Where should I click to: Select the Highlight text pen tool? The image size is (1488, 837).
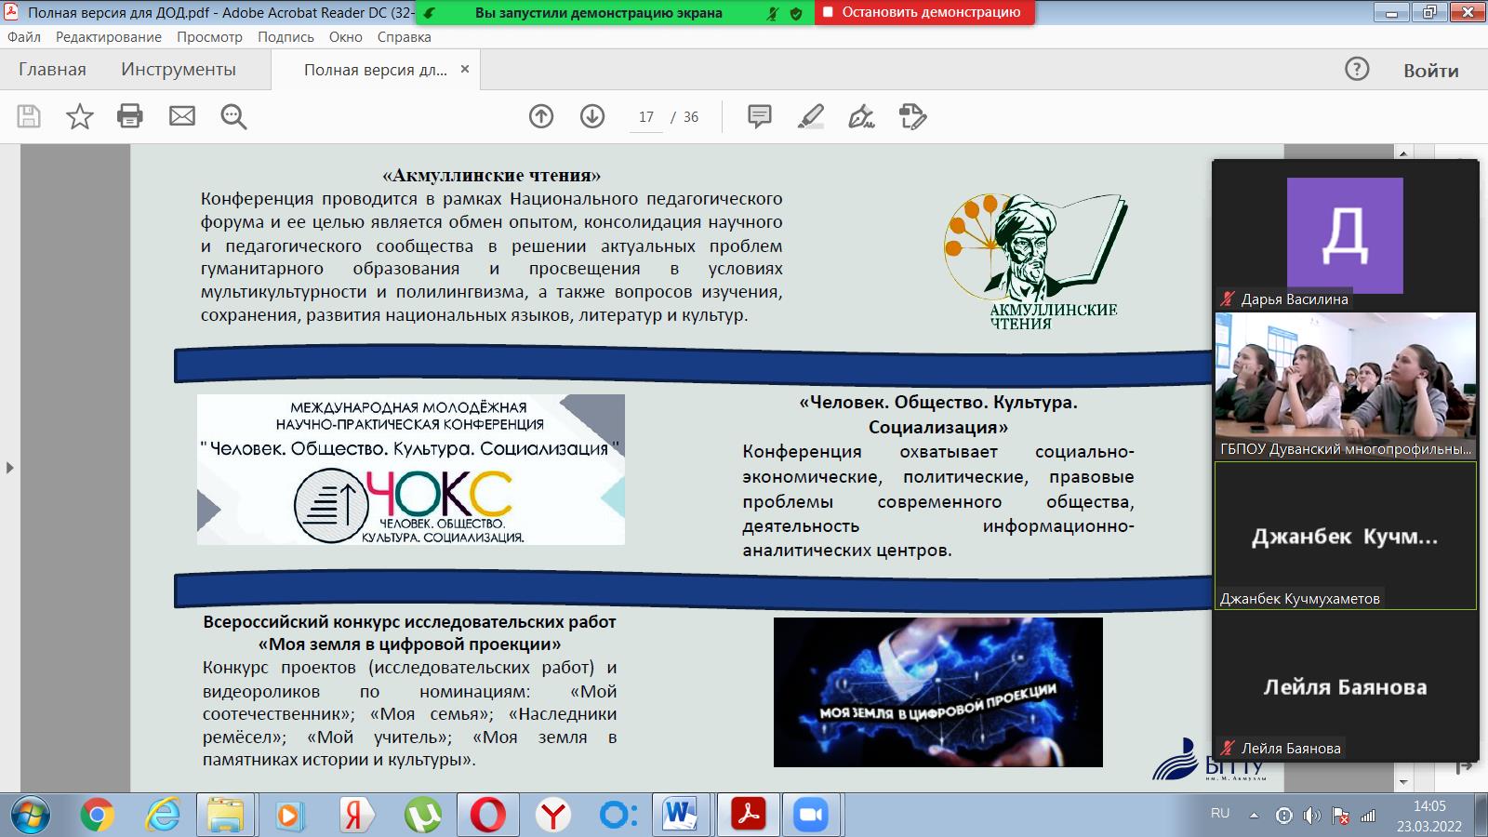coord(811,116)
